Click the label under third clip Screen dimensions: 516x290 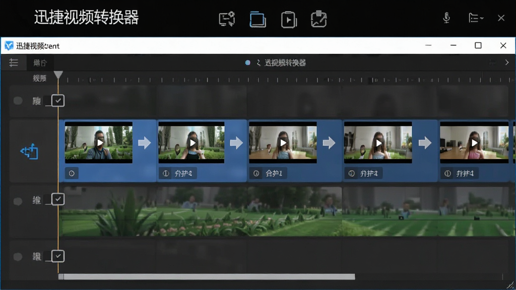pos(274,173)
